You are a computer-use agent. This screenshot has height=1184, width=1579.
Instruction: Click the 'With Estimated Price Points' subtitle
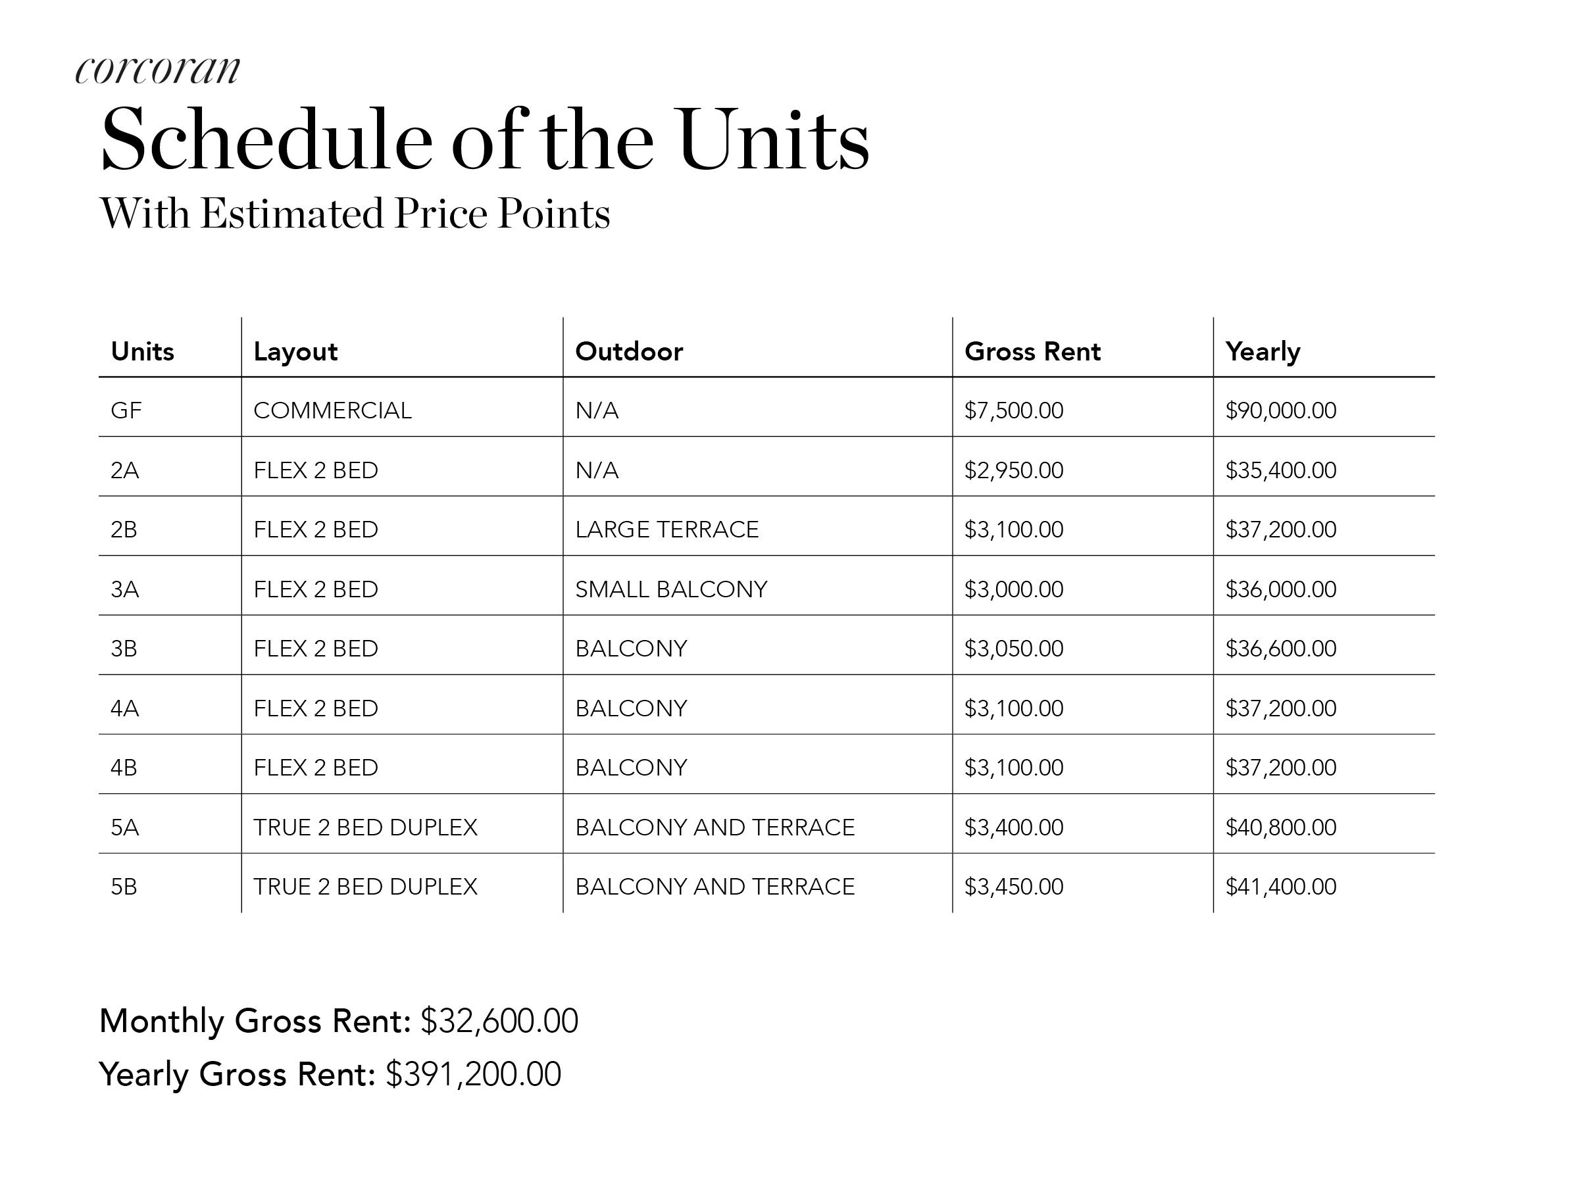355,213
